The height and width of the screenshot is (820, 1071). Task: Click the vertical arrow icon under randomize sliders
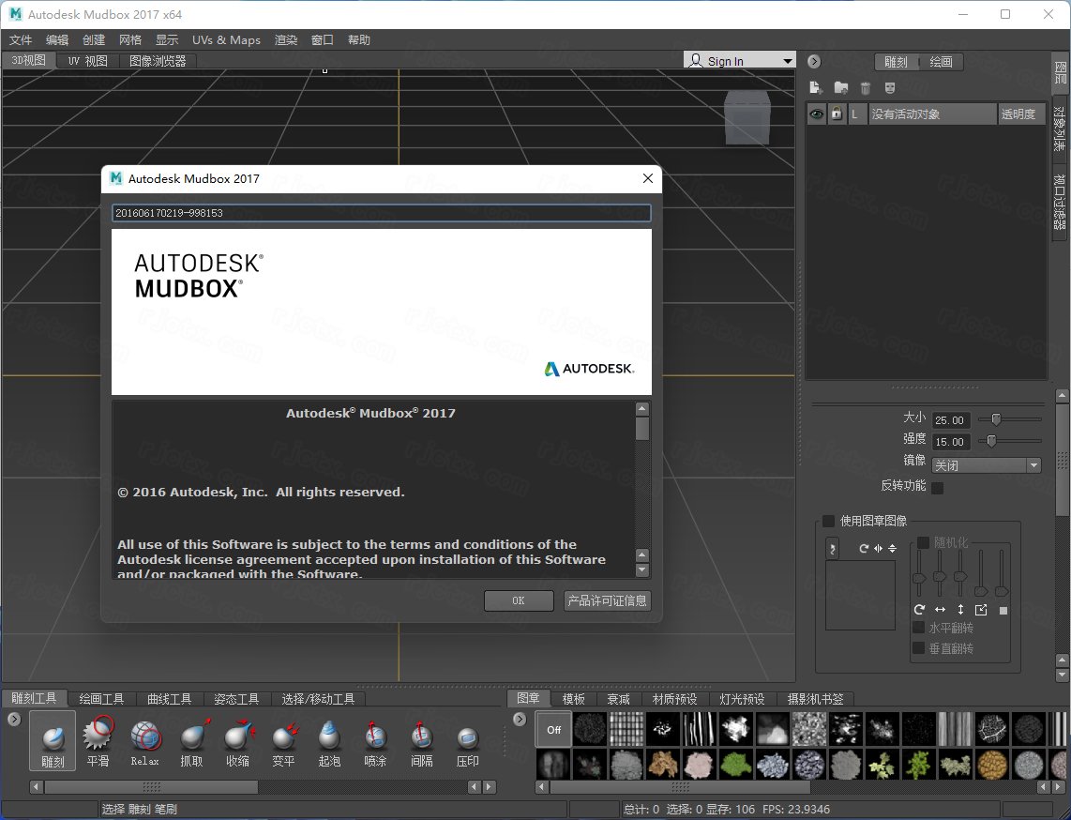(x=960, y=610)
